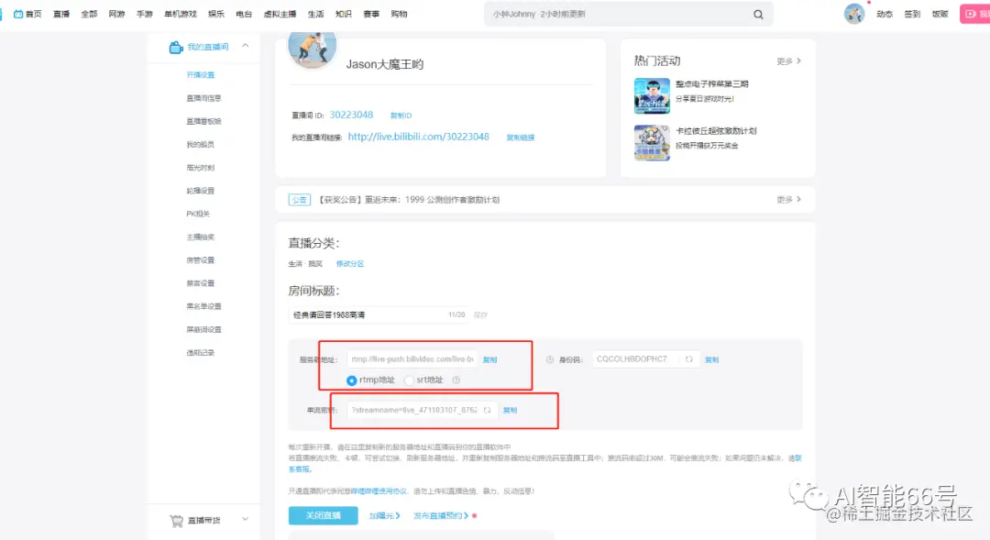Image resolution: width=990 pixels, height=540 pixels.
Task: Click the 公告 announcement tag icon
Action: pyautogui.click(x=299, y=199)
